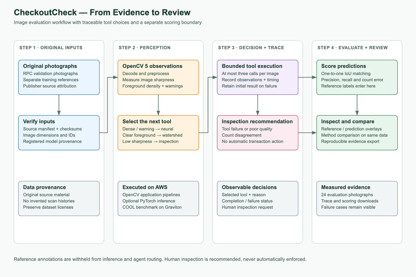Click 'No invented scan histories' line

pyautogui.click(x=49, y=201)
